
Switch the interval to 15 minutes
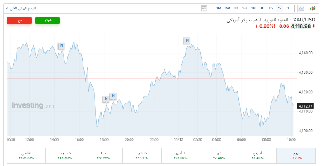click(271, 8)
